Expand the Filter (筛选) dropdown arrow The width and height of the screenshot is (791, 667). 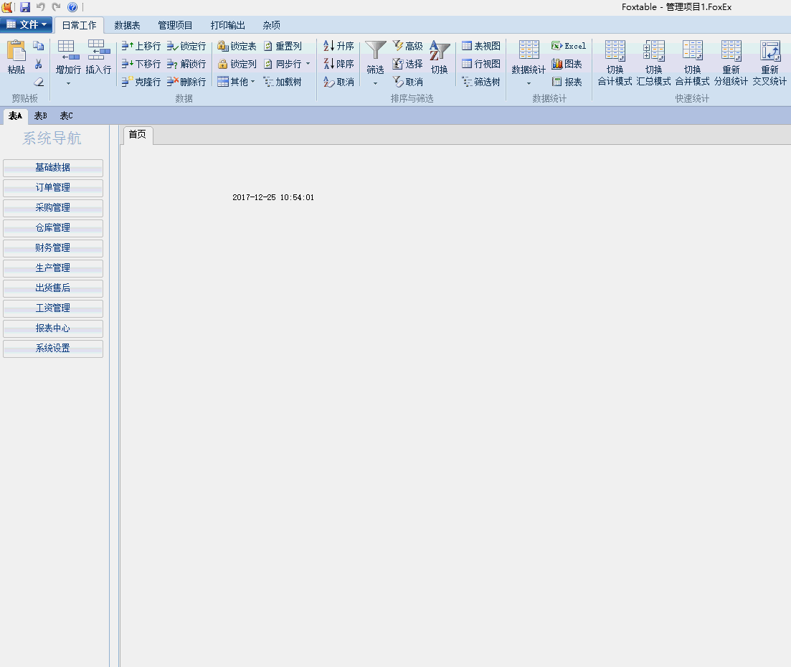tap(375, 83)
